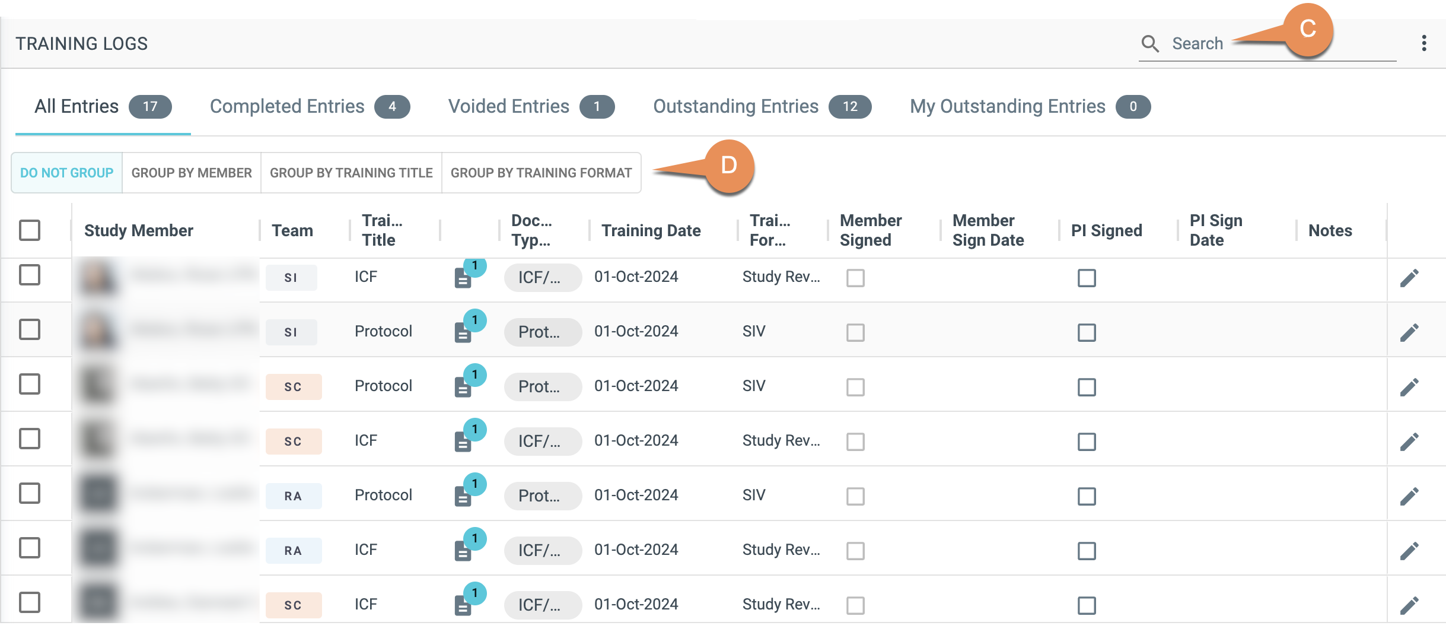Show the Outstanding Entries tab
Image resolution: width=1446 pixels, height=635 pixels.
click(x=762, y=107)
